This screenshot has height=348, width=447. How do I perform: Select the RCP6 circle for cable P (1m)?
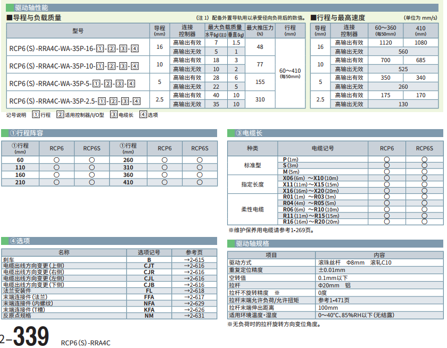[x=387, y=159]
